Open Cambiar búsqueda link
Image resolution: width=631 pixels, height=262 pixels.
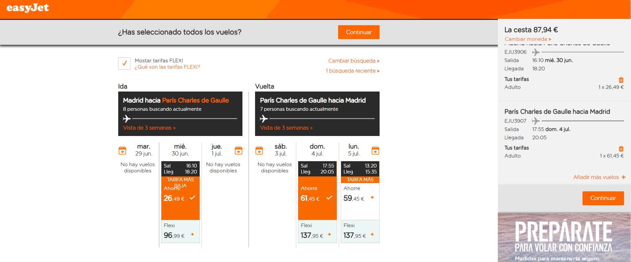click(354, 61)
